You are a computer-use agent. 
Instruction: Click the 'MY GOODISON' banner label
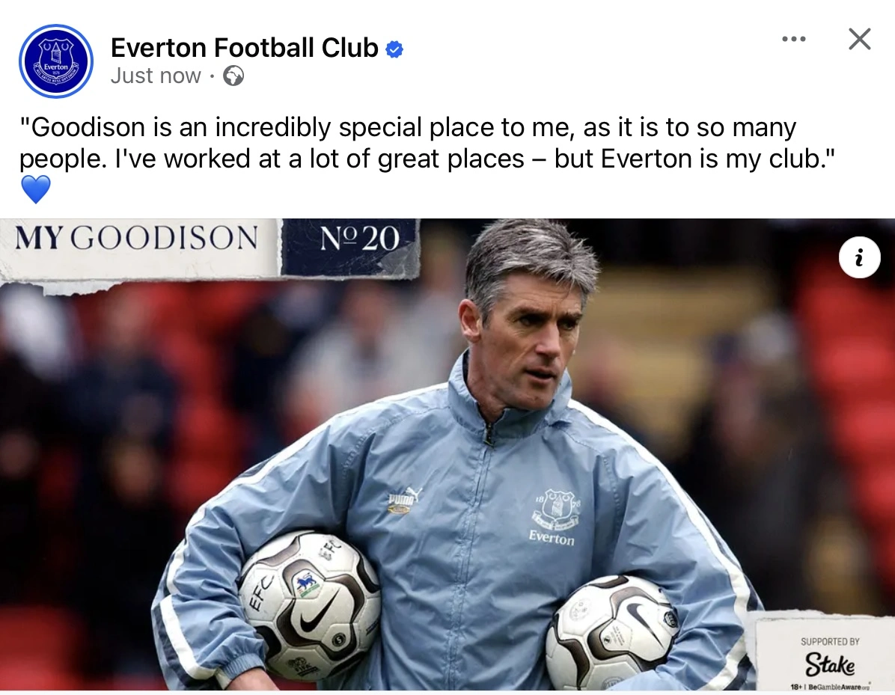pyautogui.click(x=136, y=239)
